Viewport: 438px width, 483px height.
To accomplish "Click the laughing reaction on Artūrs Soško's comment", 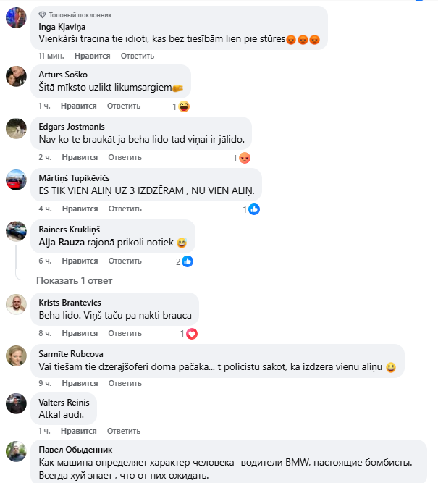I will (x=184, y=106).
